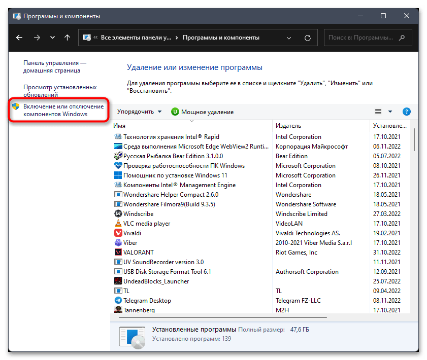Click the Intel Management Engine icon
The height and width of the screenshot is (360, 427).
(x=118, y=185)
